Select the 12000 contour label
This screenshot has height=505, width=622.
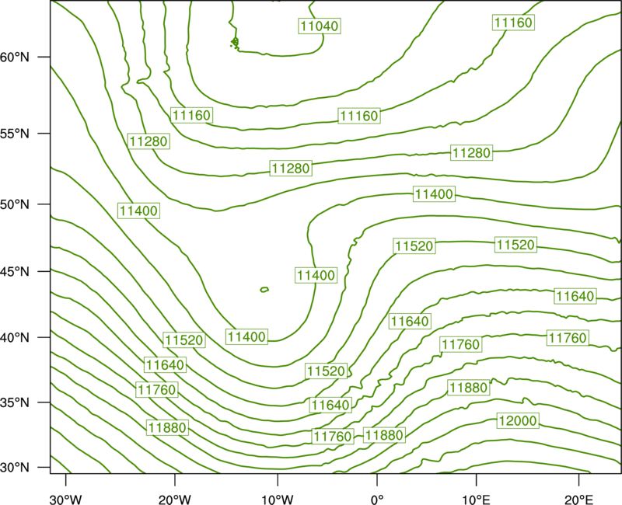(518, 420)
